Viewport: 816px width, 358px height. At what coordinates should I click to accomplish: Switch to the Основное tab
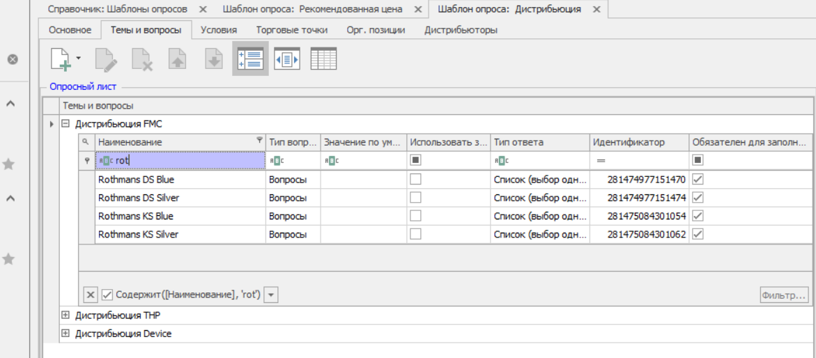[70, 30]
